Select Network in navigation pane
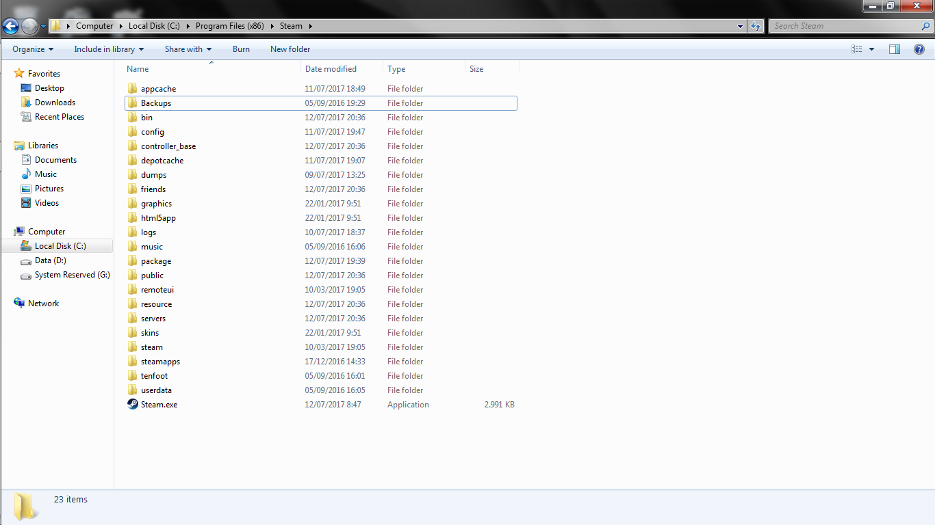Screen dimensions: 935x525 43,304
